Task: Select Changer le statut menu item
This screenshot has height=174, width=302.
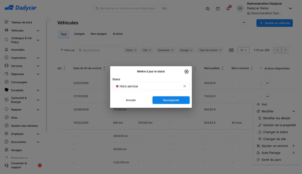Action: click(275, 132)
